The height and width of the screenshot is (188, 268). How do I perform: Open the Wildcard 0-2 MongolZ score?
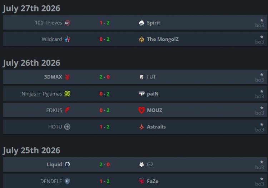click(104, 39)
